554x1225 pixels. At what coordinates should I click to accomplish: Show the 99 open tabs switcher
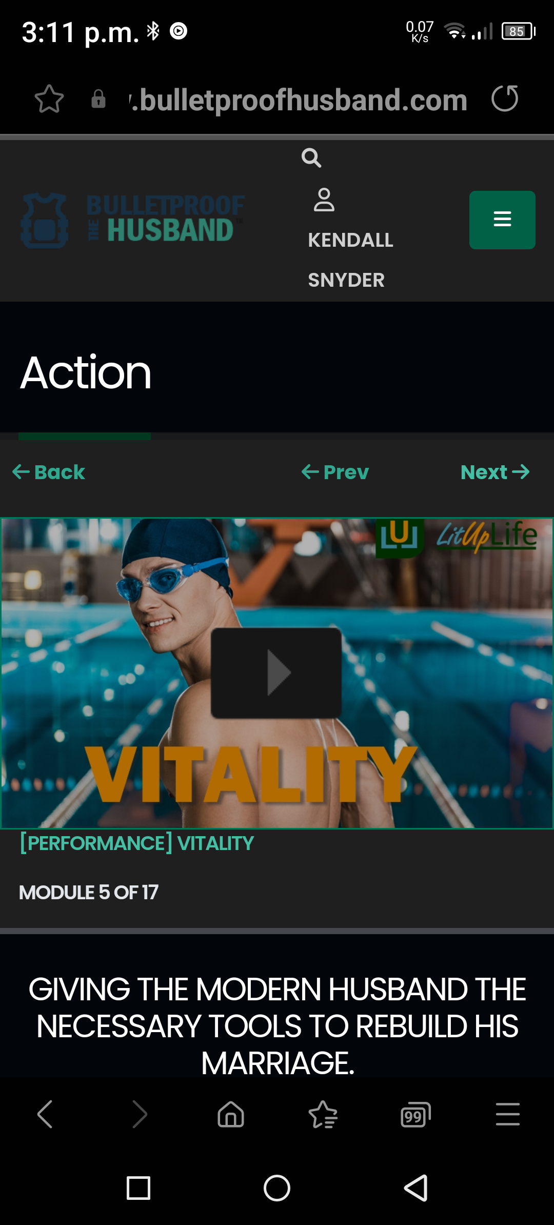(415, 1114)
